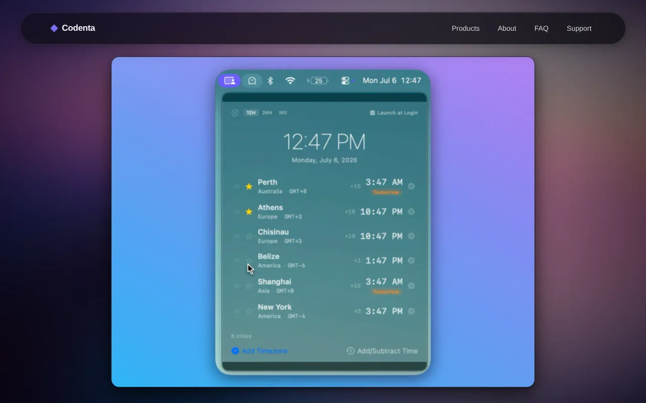The width and height of the screenshot is (646, 403).
Task: Grab the Perth row drag handle
Action: click(236, 186)
